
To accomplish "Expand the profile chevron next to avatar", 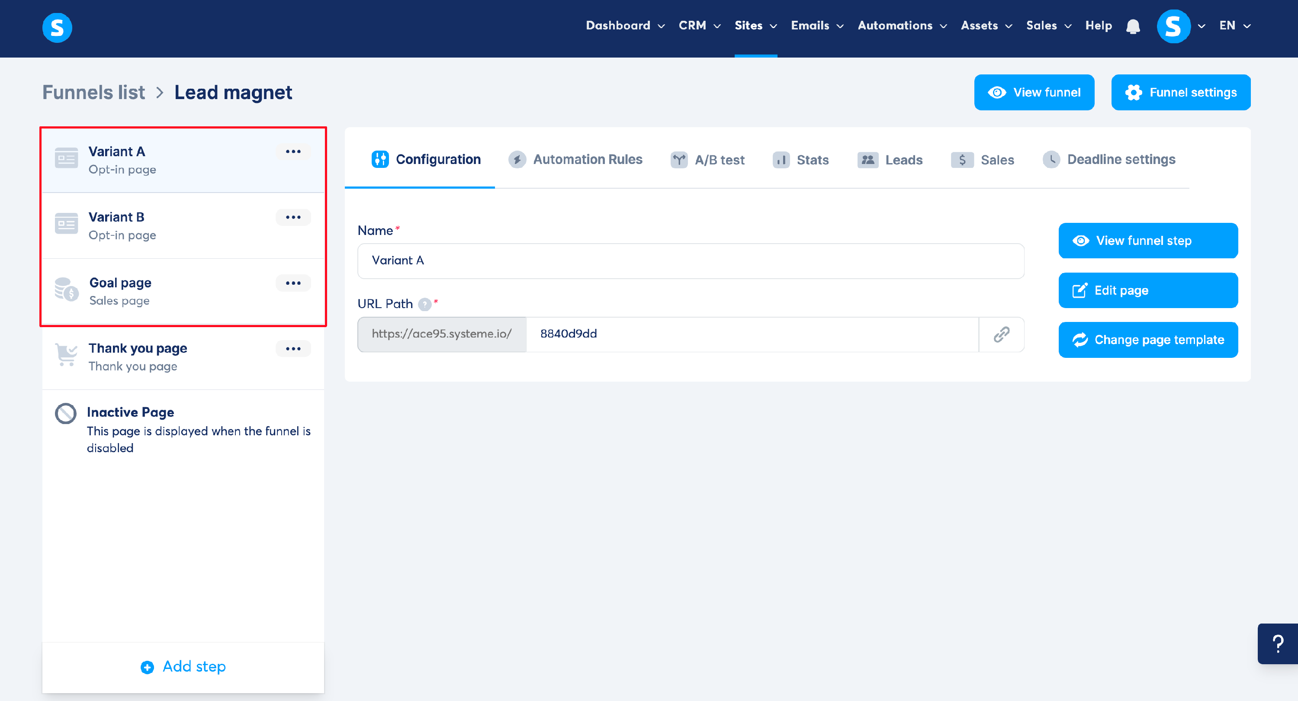I will [x=1202, y=26].
